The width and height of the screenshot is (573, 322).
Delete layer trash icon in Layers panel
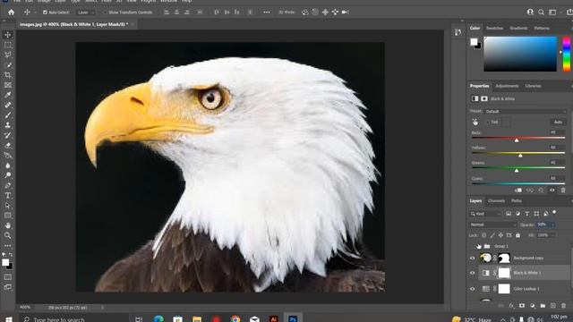563,306
